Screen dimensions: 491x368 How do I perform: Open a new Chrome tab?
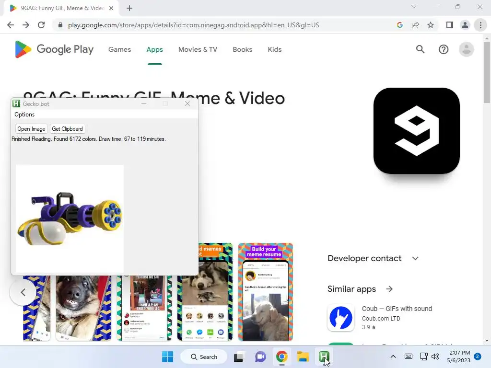coord(129,8)
